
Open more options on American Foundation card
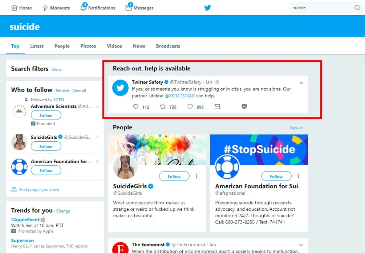point(299,176)
